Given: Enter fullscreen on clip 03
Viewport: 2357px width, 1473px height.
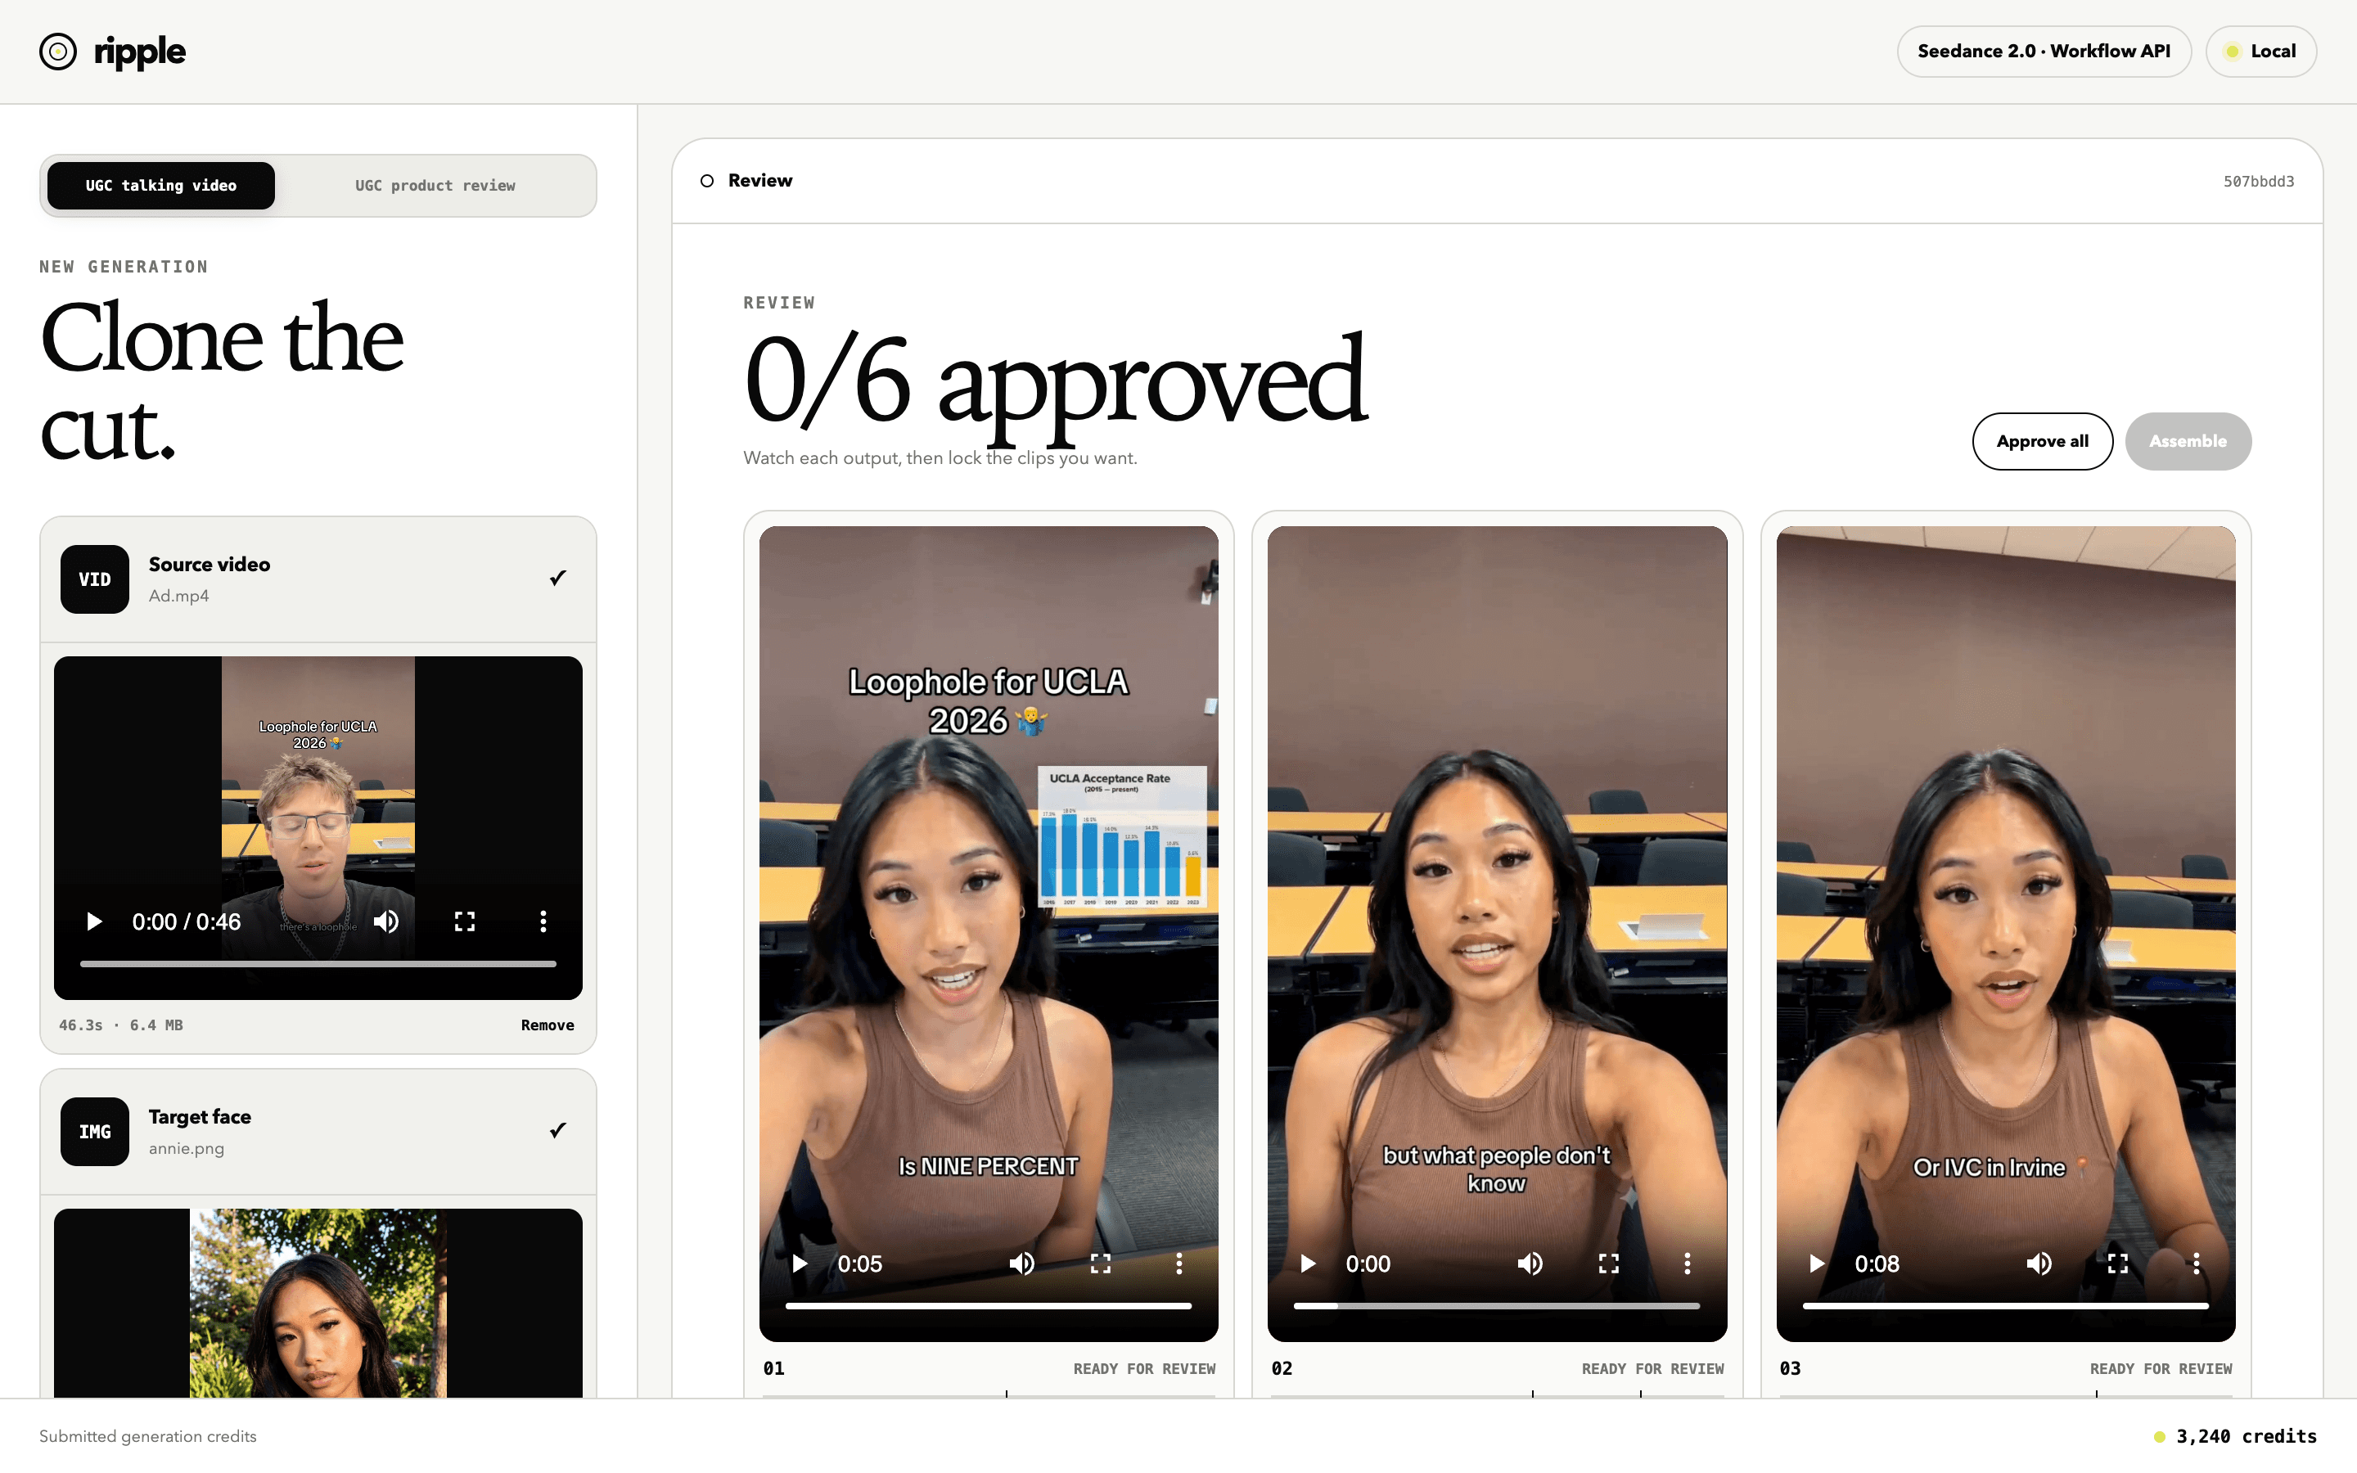Looking at the screenshot, I should [2117, 1264].
